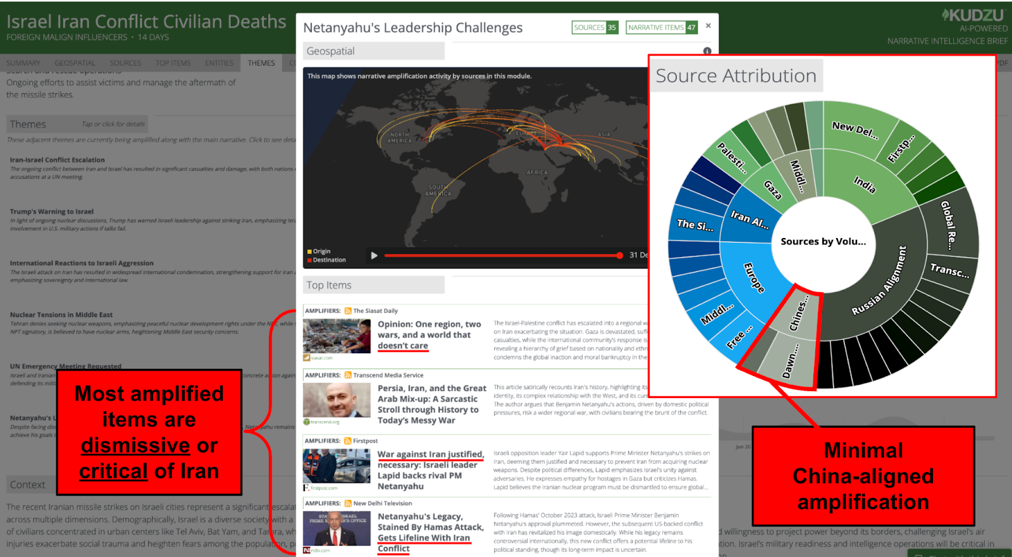Click the timeline slider handle on the map
This screenshot has height=557, width=1012.
620,256
